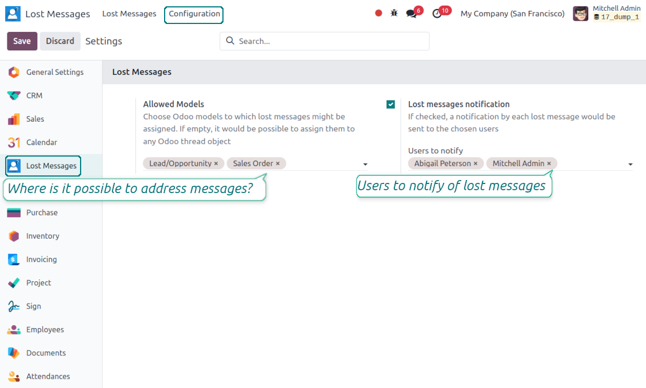Remove Abigail Peterson from users to notify
Viewport: 646px width, 388px height.
pos(476,164)
